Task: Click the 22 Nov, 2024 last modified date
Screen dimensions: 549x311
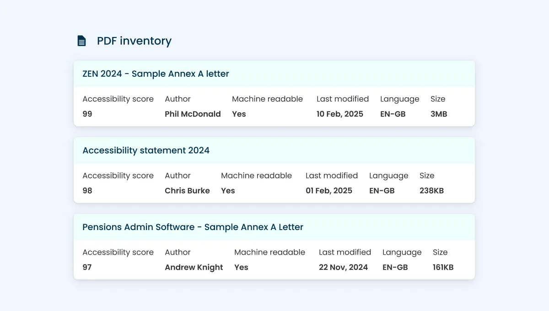Action: [x=344, y=267]
